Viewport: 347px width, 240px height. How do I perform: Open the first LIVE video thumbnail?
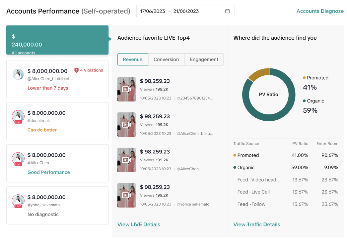point(127,89)
